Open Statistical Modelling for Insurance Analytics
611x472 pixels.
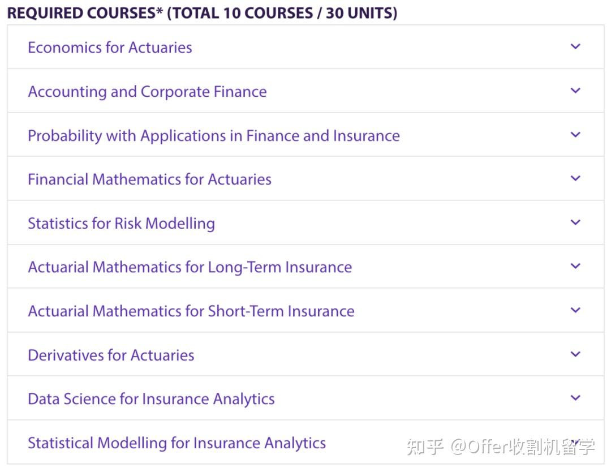[x=177, y=443]
